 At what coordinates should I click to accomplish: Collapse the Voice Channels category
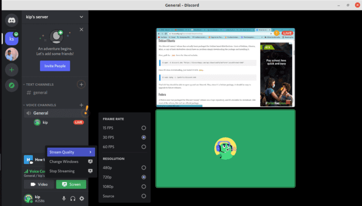point(40,105)
